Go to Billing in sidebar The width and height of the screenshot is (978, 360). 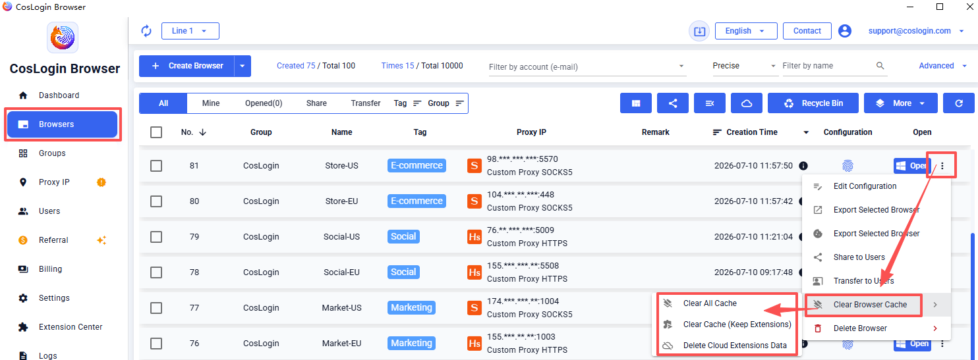click(63, 269)
